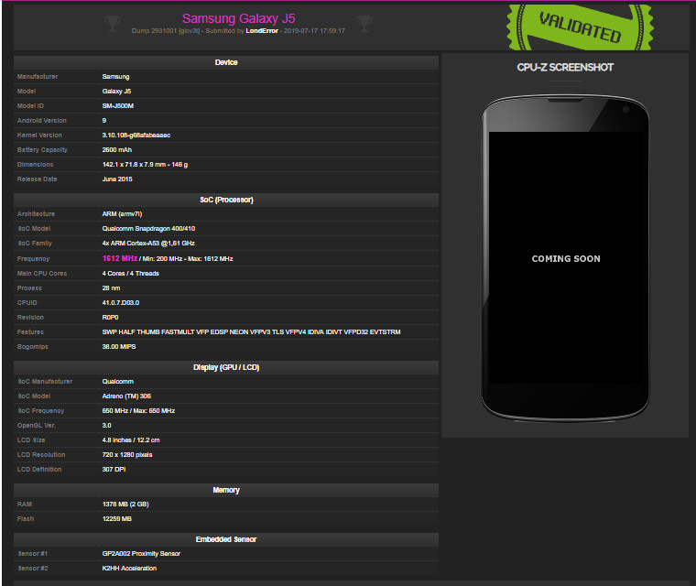Select the Android Version value 9

tap(104, 121)
